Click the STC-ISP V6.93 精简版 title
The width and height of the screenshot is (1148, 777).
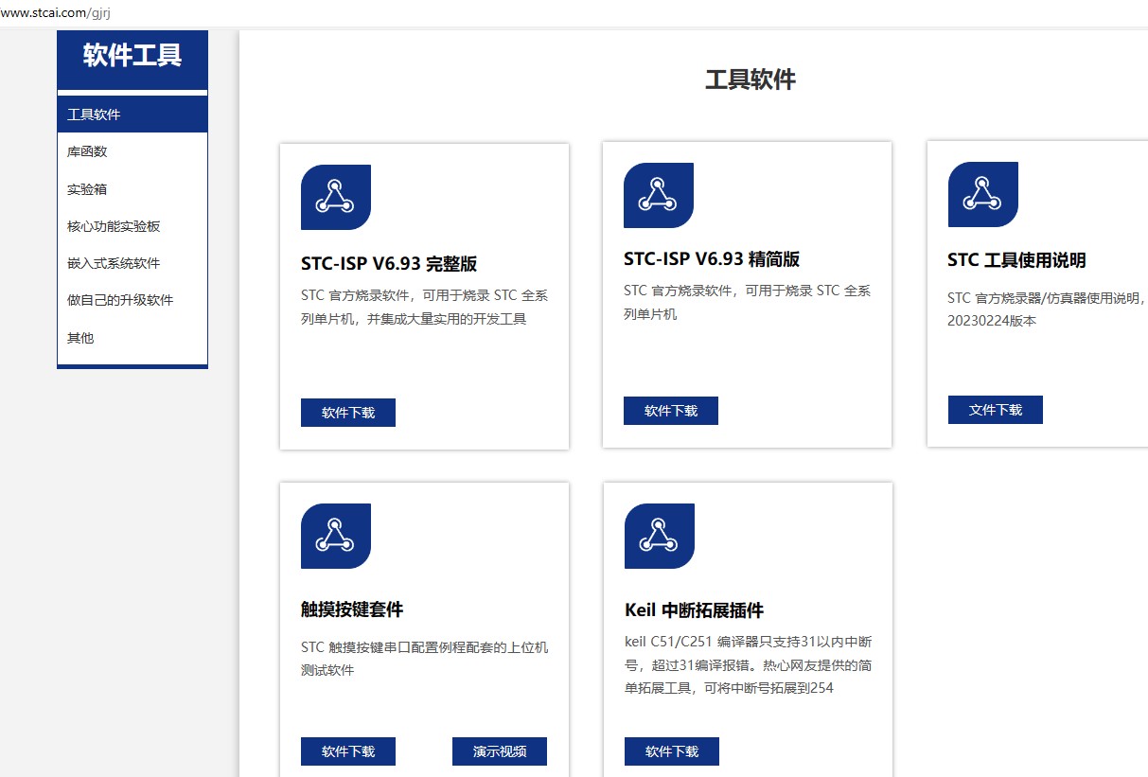point(712,259)
